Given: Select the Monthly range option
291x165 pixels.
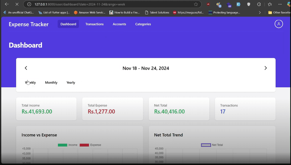Looking at the screenshot, I should 51,83.
